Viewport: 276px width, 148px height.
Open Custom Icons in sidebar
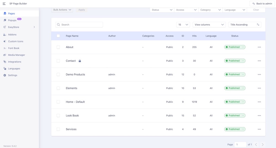(x=15, y=41)
